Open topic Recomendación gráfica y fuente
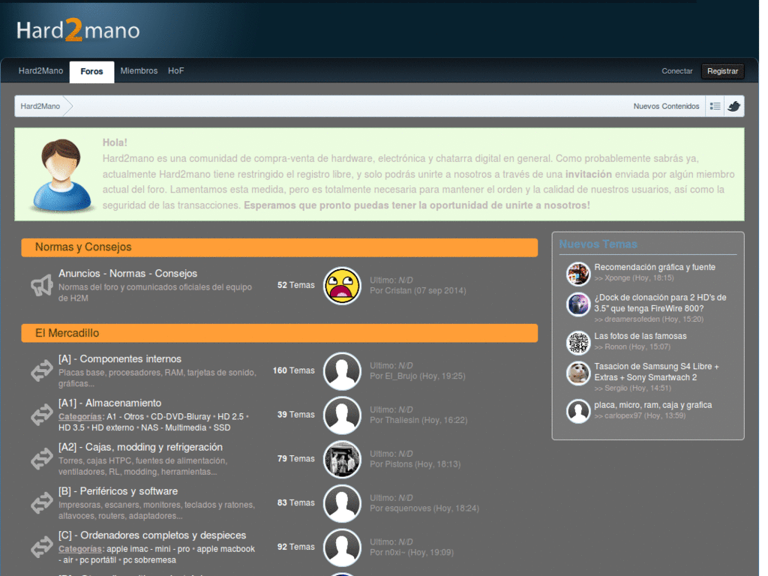This screenshot has width=768, height=576. [654, 267]
